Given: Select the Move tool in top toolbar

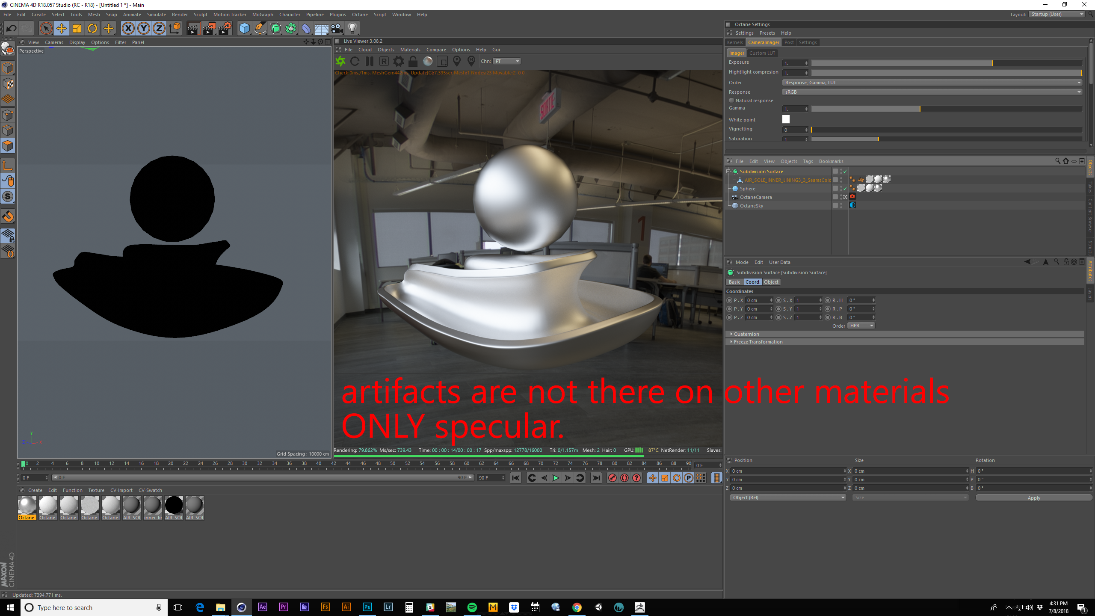Looking at the screenshot, I should pos(61,28).
